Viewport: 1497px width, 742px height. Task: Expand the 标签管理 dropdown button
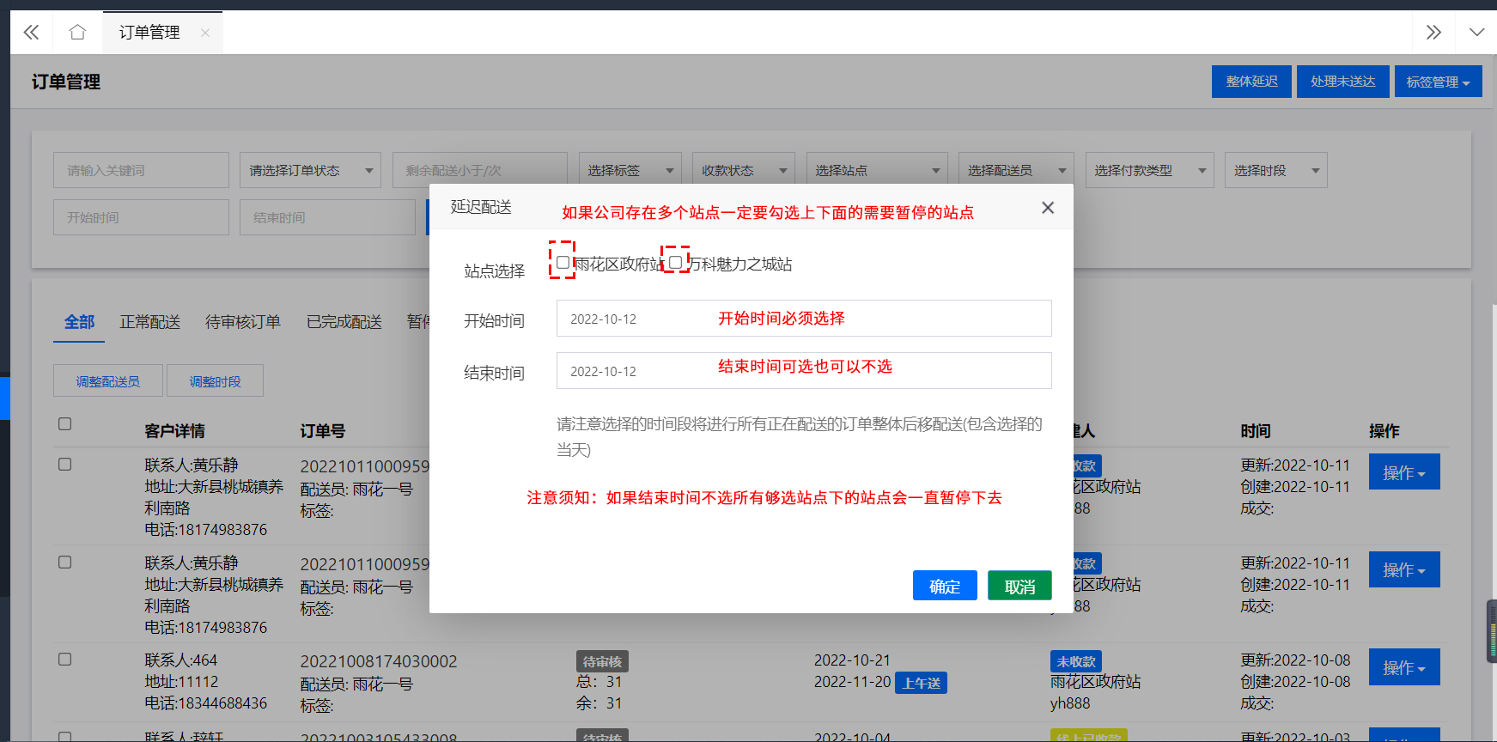coord(1438,82)
